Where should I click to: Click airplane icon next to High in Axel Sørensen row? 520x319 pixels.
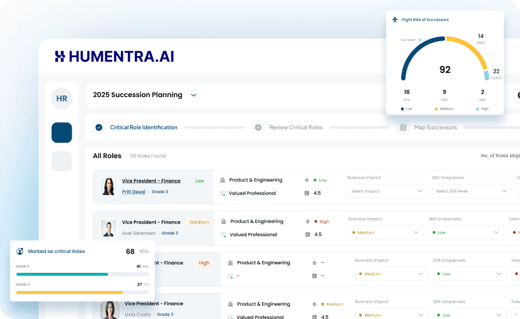pyautogui.click(x=308, y=221)
